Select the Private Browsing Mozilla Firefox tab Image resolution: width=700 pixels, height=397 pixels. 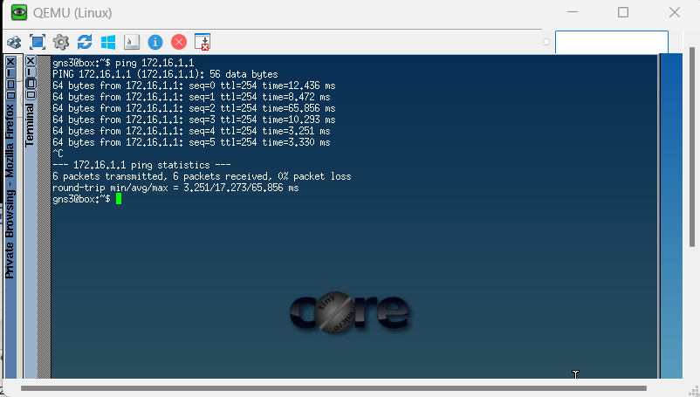coord(10,192)
